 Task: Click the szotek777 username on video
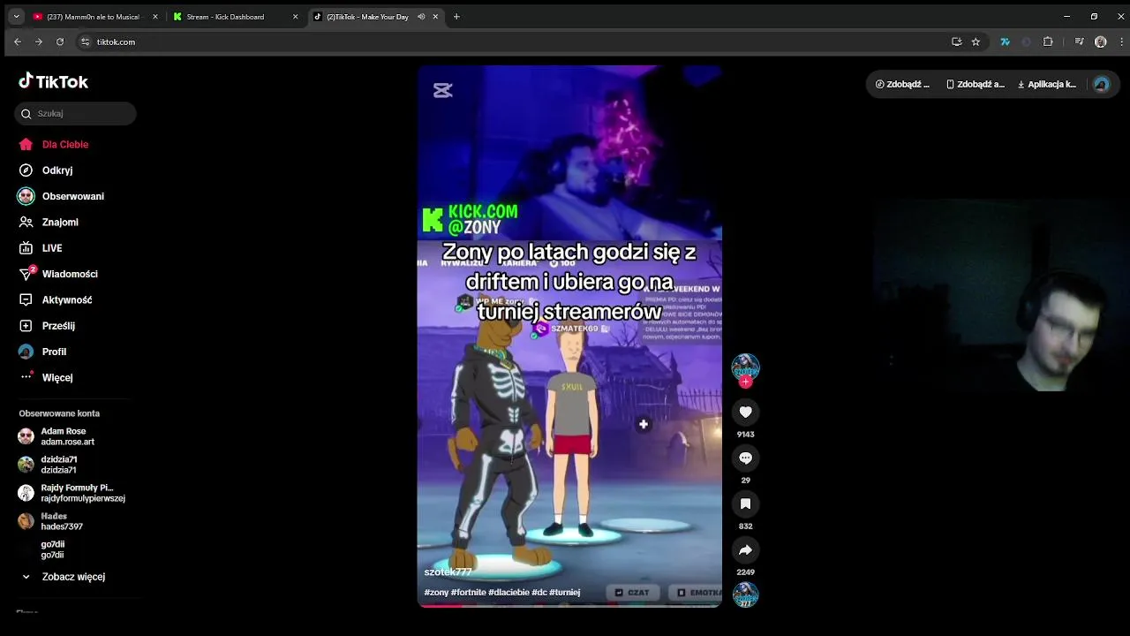point(448,572)
